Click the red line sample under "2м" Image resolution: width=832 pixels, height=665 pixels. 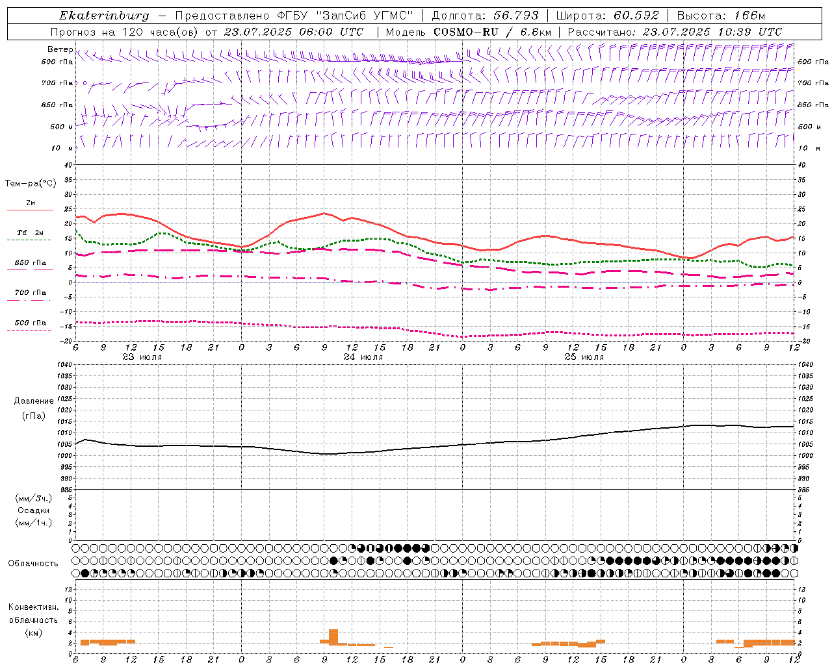coord(30,210)
